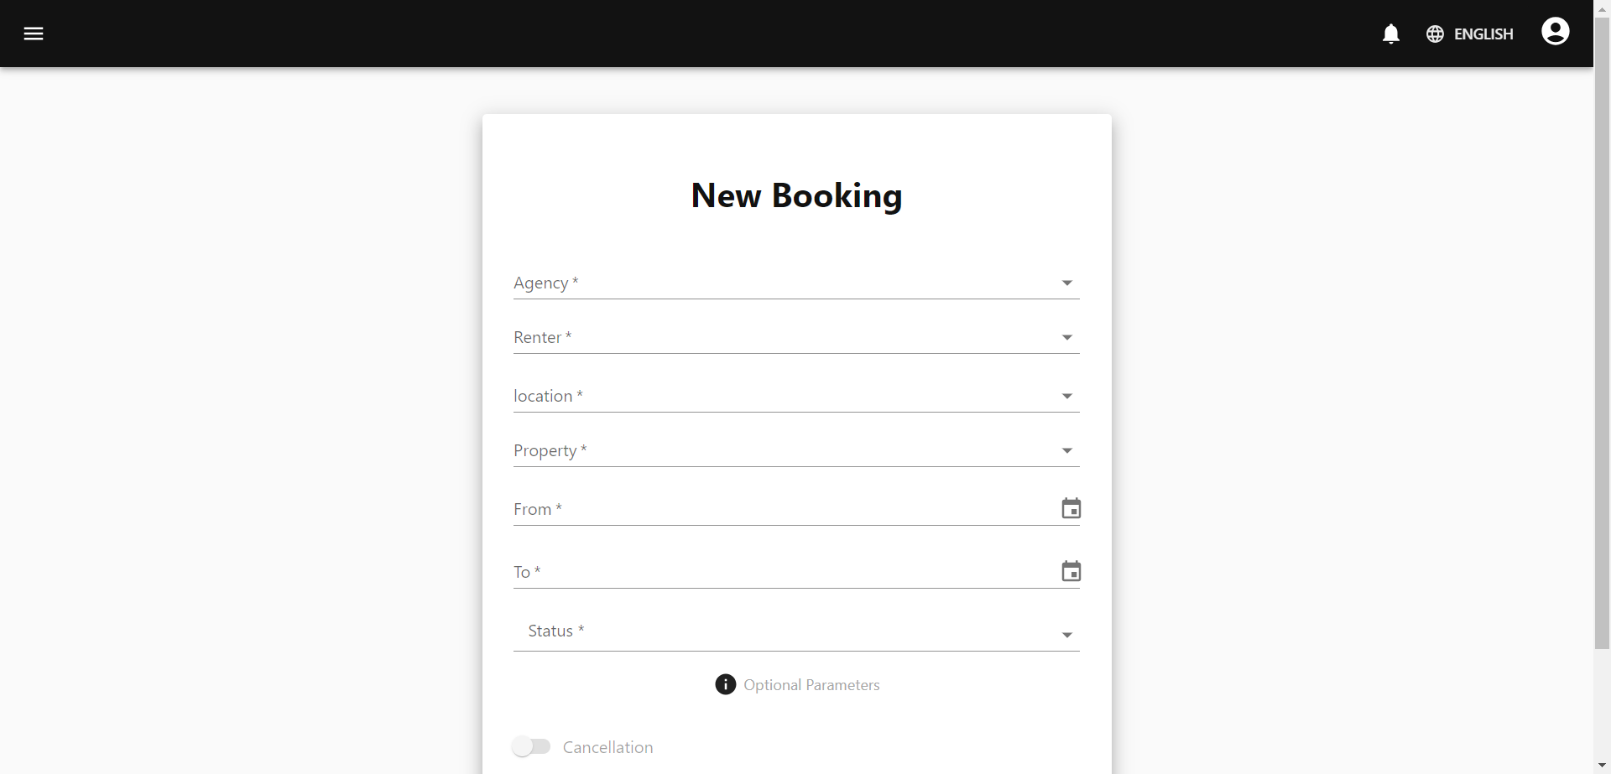1611x774 pixels.
Task: Toggle the Cancellation switch
Action: 531,746
